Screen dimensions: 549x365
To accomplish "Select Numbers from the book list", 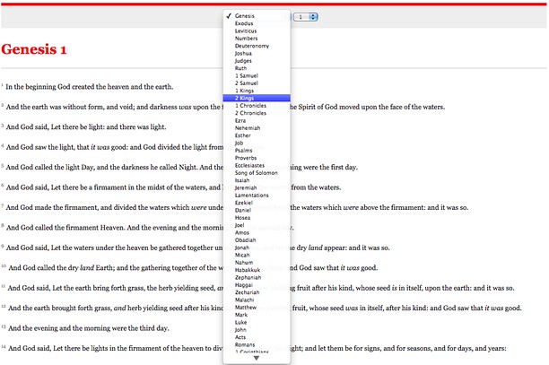I will coord(257,39).
